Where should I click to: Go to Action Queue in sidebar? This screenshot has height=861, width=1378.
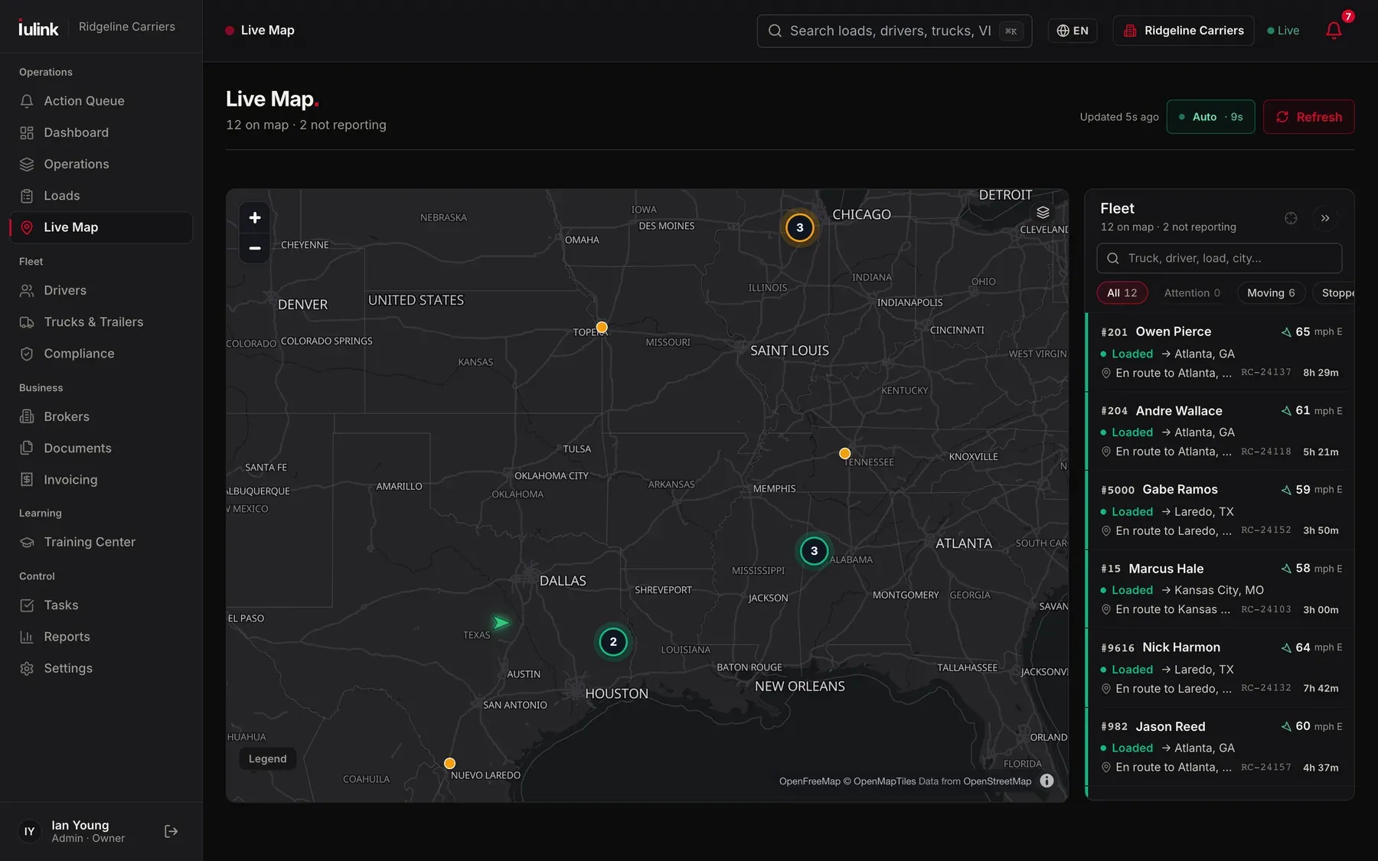click(101, 101)
